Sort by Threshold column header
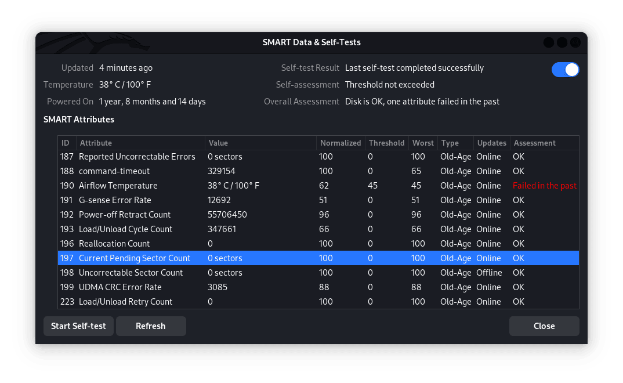The width and height of the screenshot is (623, 383). [386, 143]
